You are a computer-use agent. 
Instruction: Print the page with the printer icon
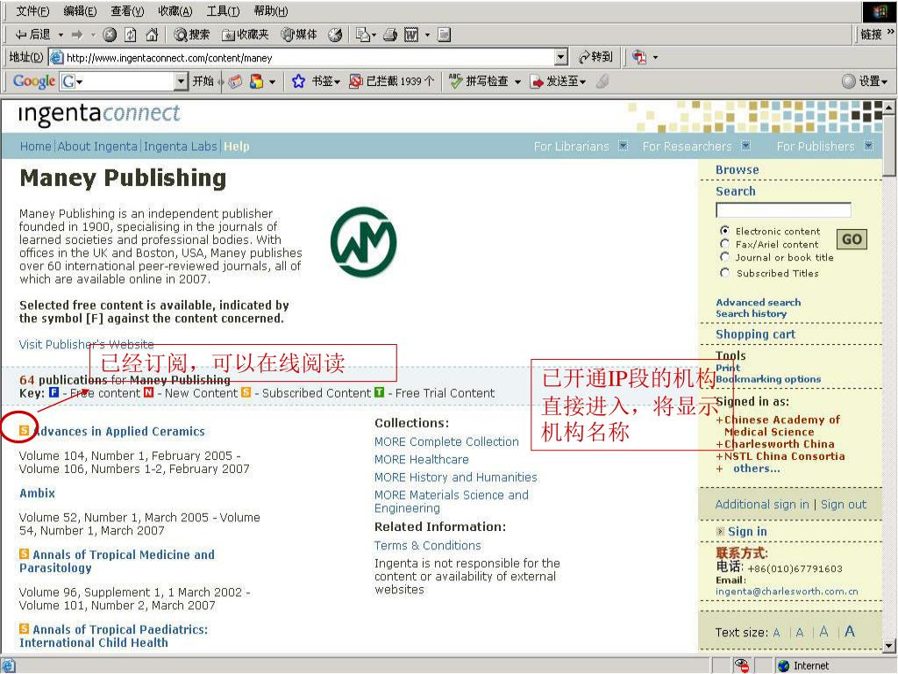point(390,35)
